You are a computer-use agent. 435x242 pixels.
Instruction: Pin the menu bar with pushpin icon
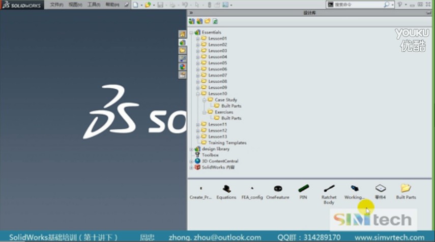[x=126, y=5]
